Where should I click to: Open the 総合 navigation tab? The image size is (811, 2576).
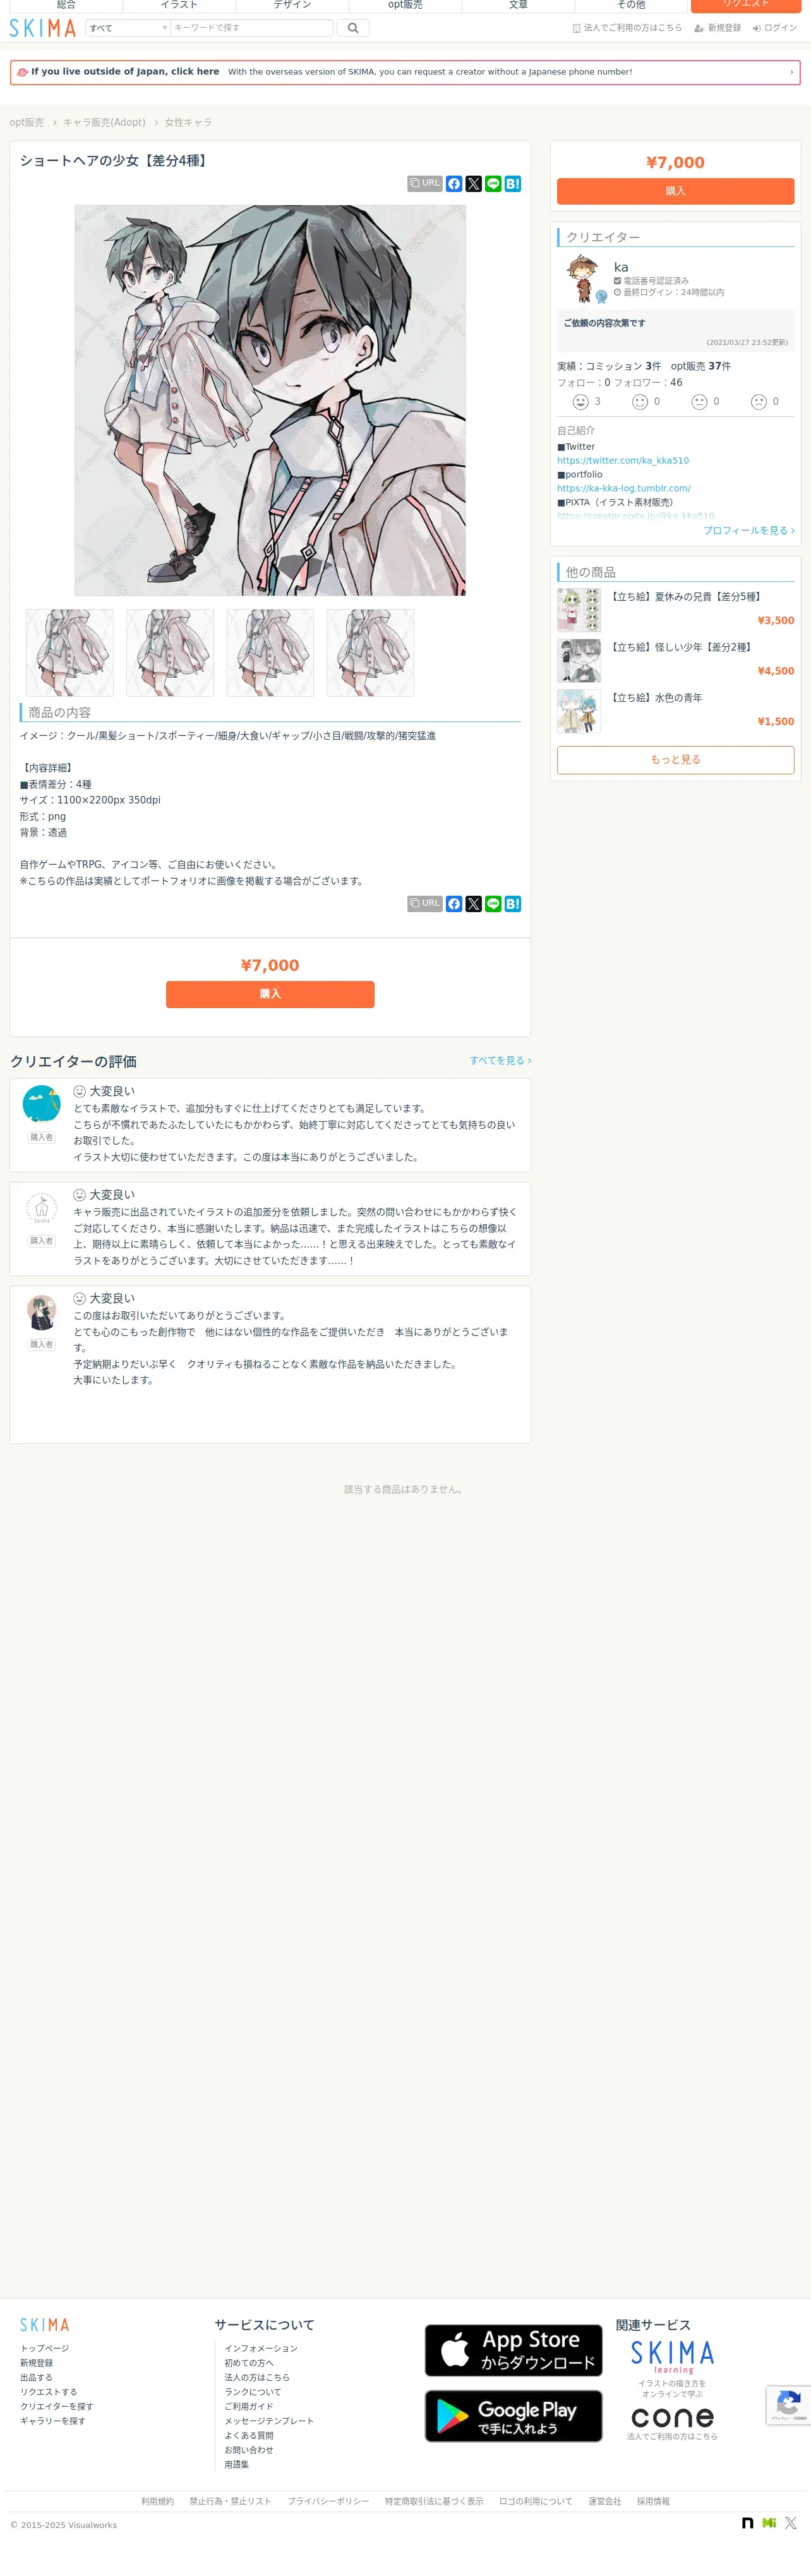point(66,5)
